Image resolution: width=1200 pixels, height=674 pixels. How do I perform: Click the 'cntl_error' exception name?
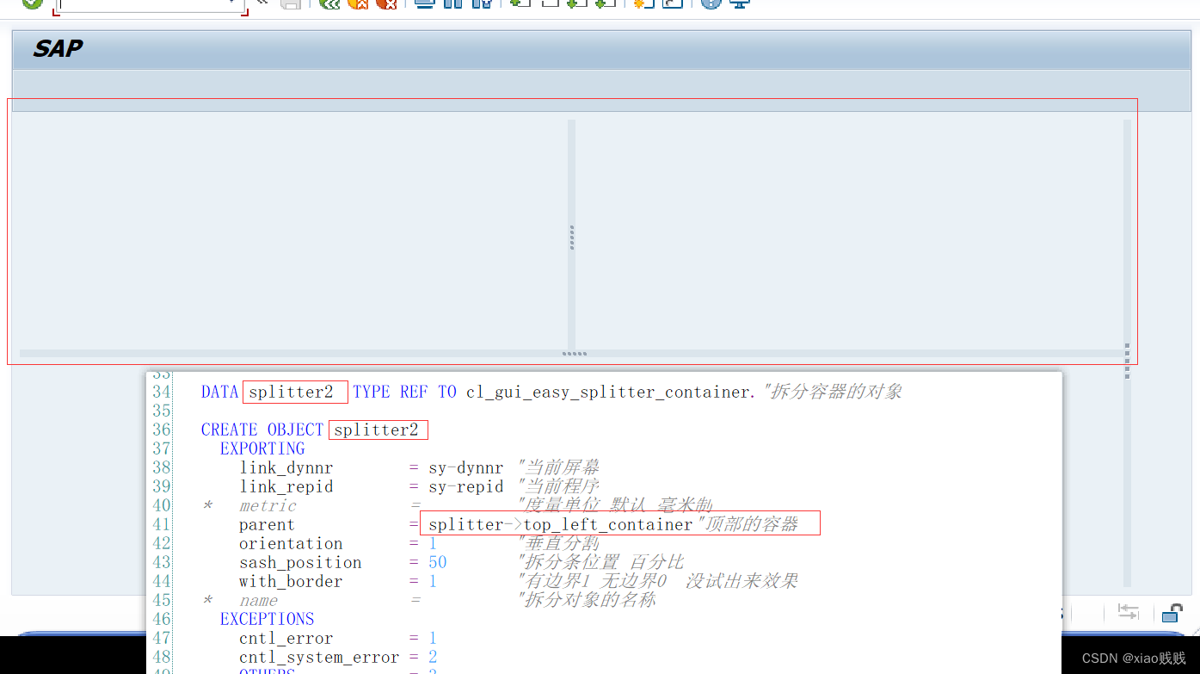[286, 638]
